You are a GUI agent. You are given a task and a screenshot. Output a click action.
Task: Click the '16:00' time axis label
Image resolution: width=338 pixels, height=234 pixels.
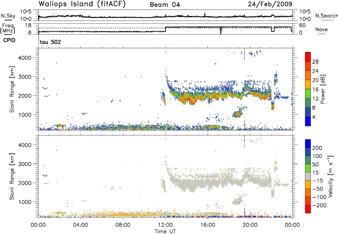(x=207, y=225)
